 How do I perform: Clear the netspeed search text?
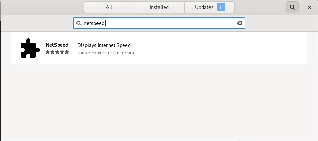pos(239,23)
